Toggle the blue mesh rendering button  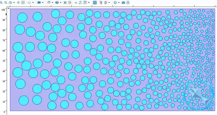95,3
